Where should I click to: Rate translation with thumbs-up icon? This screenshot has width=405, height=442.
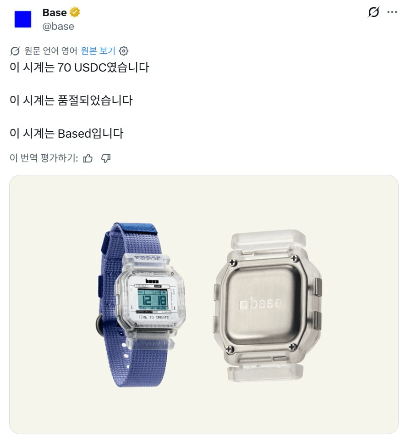tap(88, 158)
